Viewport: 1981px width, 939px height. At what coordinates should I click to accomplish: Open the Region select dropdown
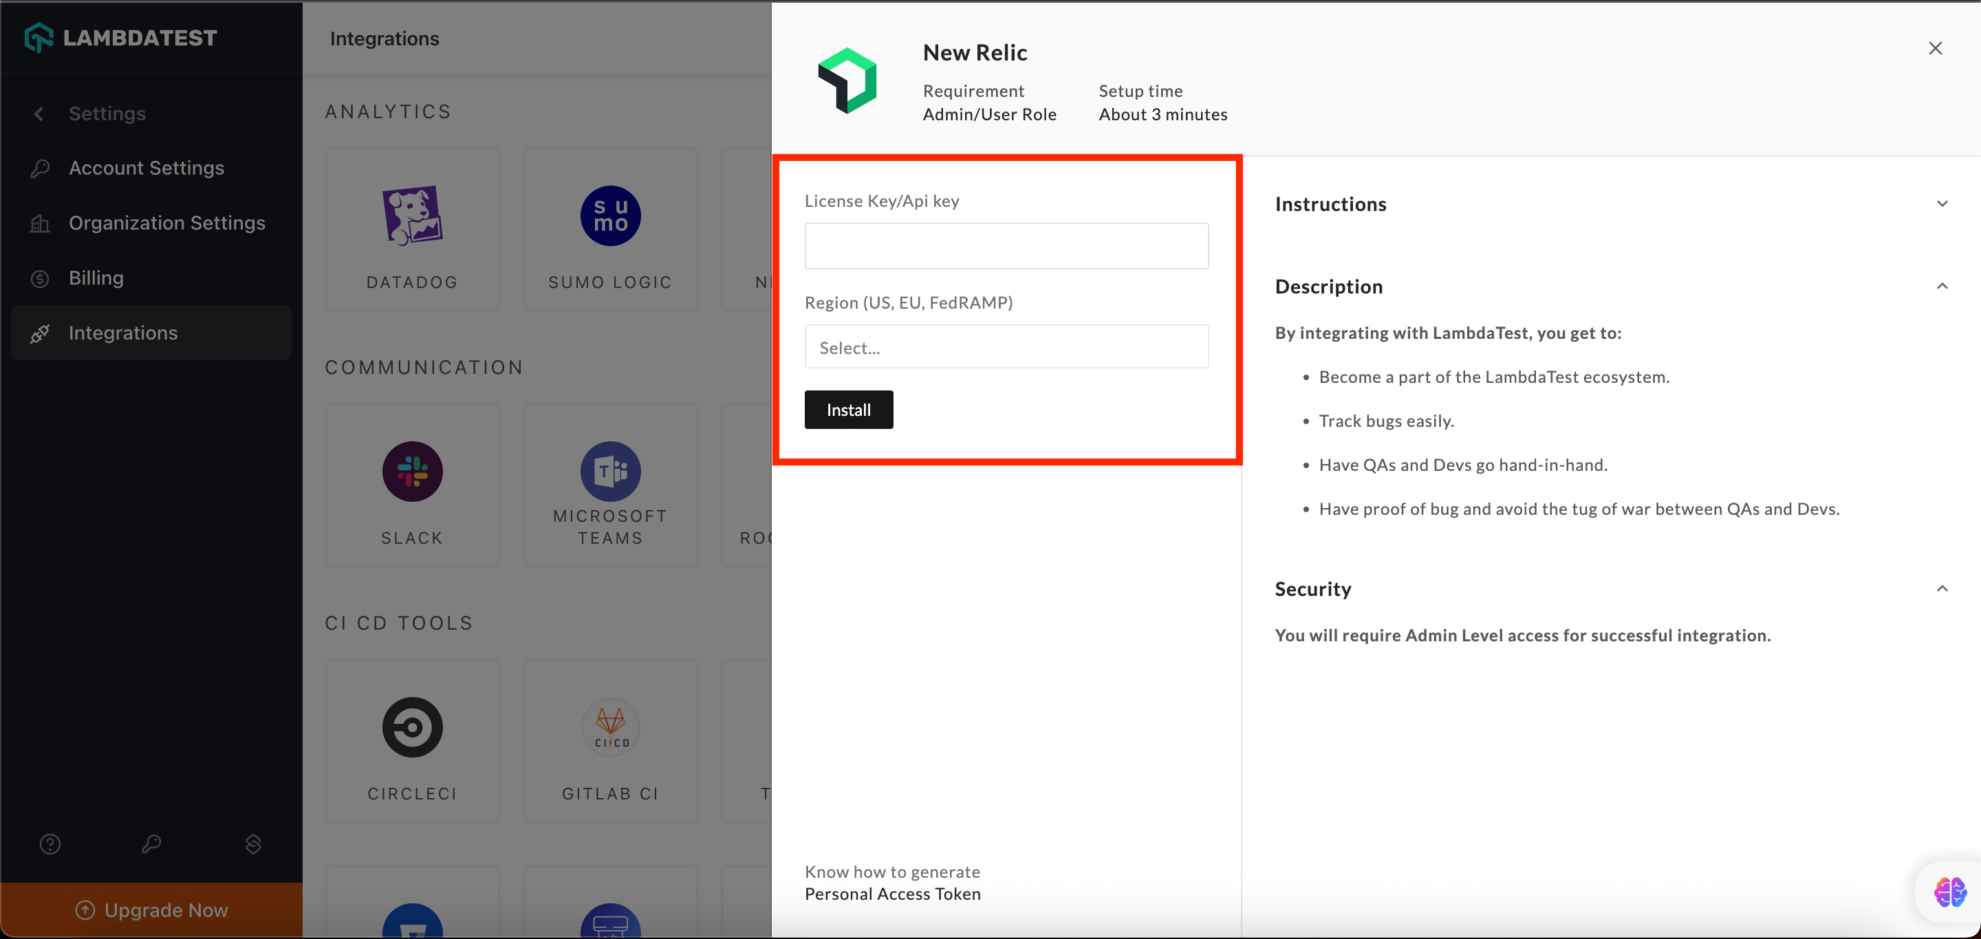pos(1006,347)
